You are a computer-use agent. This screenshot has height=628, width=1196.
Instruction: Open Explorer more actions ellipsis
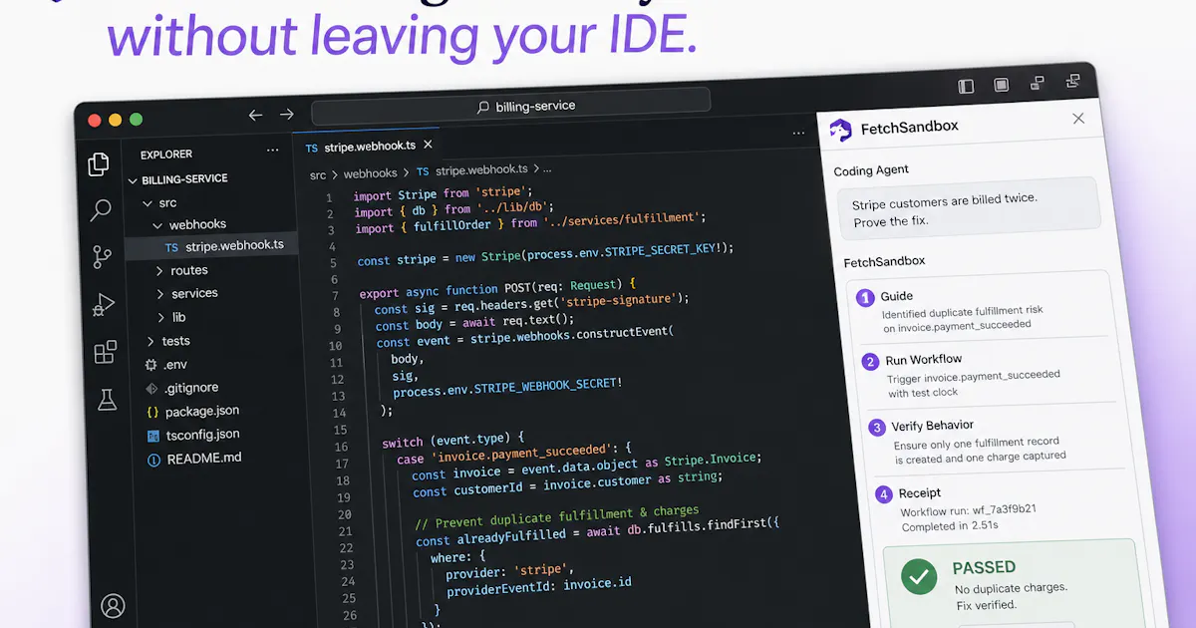(273, 152)
